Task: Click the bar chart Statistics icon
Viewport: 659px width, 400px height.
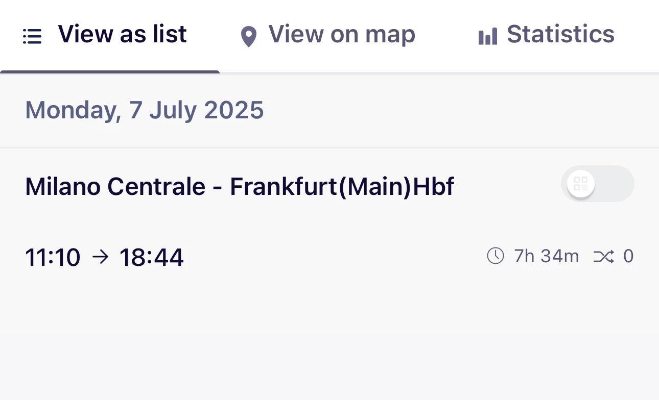Action: pos(487,37)
